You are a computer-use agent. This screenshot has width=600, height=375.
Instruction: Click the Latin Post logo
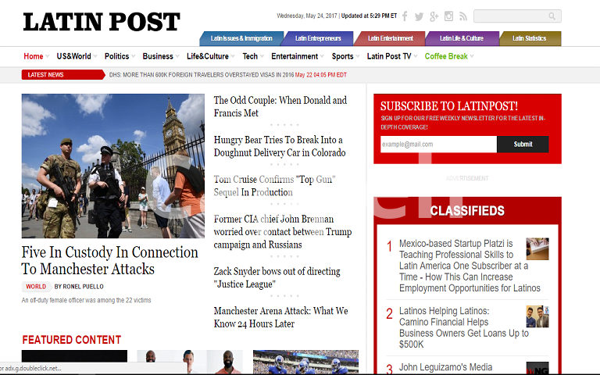coord(102,22)
